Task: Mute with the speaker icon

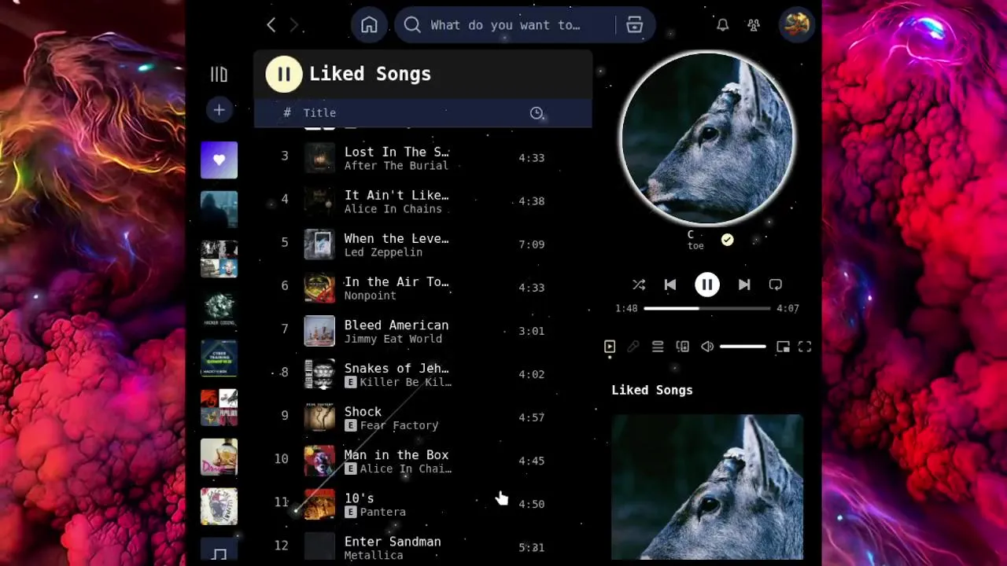Action: pyautogui.click(x=707, y=347)
